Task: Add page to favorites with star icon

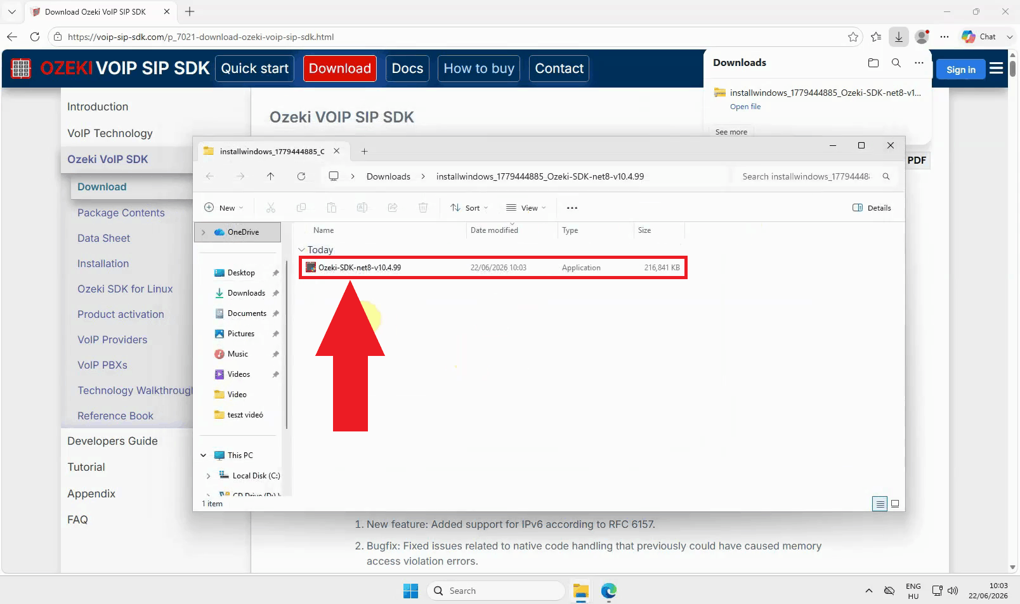Action: (x=853, y=37)
